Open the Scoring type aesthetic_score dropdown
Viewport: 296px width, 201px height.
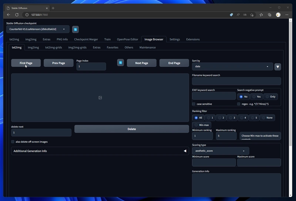pos(221,151)
